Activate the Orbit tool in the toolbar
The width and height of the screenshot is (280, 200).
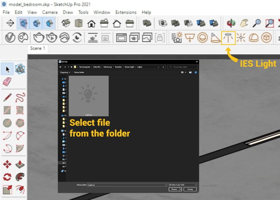pos(231,23)
